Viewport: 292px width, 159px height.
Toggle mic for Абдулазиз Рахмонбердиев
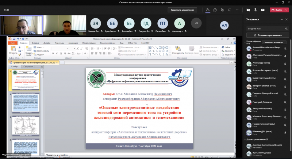point(285,56)
